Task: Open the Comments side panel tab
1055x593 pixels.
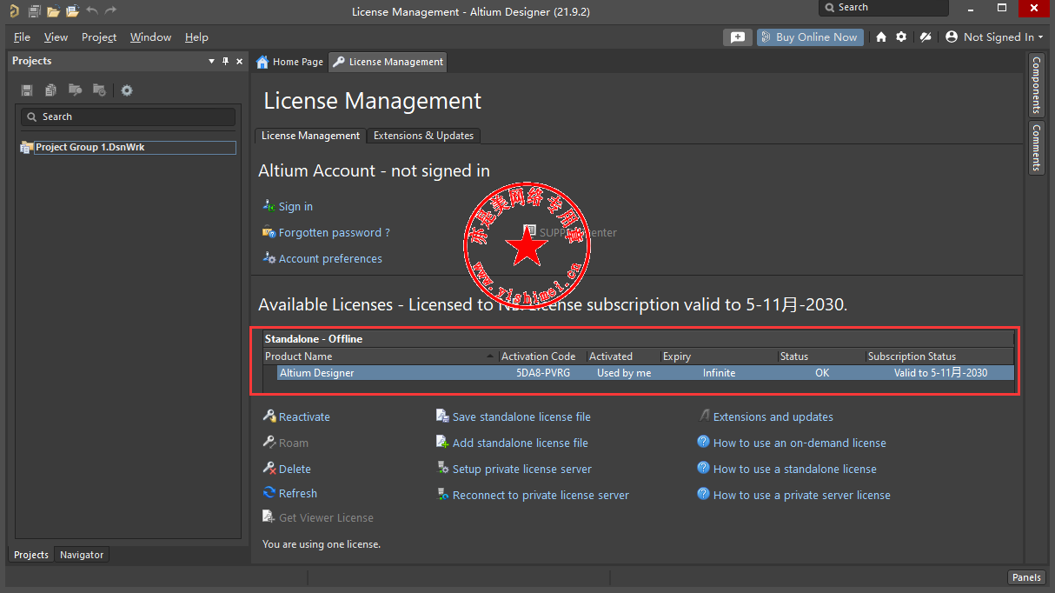Action: coord(1036,147)
